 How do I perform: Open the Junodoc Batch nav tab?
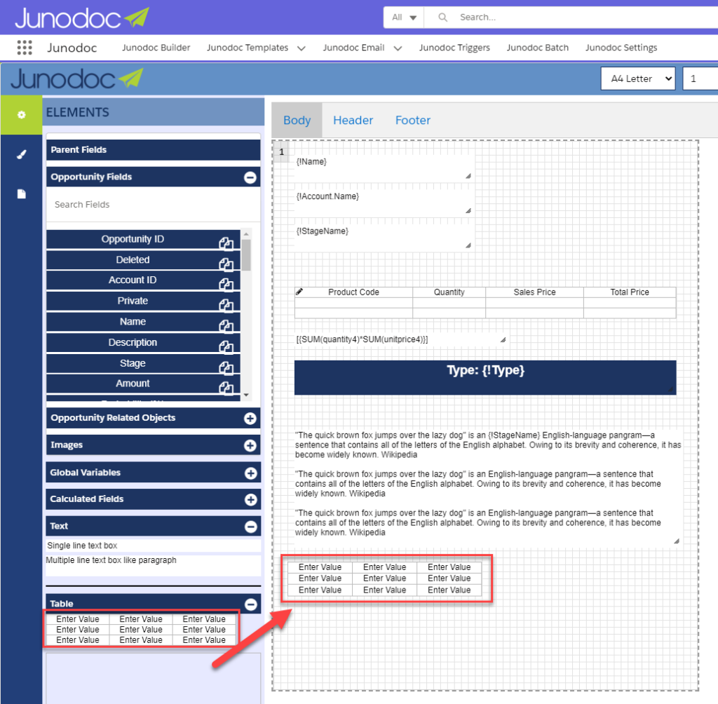pyautogui.click(x=538, y=48)
